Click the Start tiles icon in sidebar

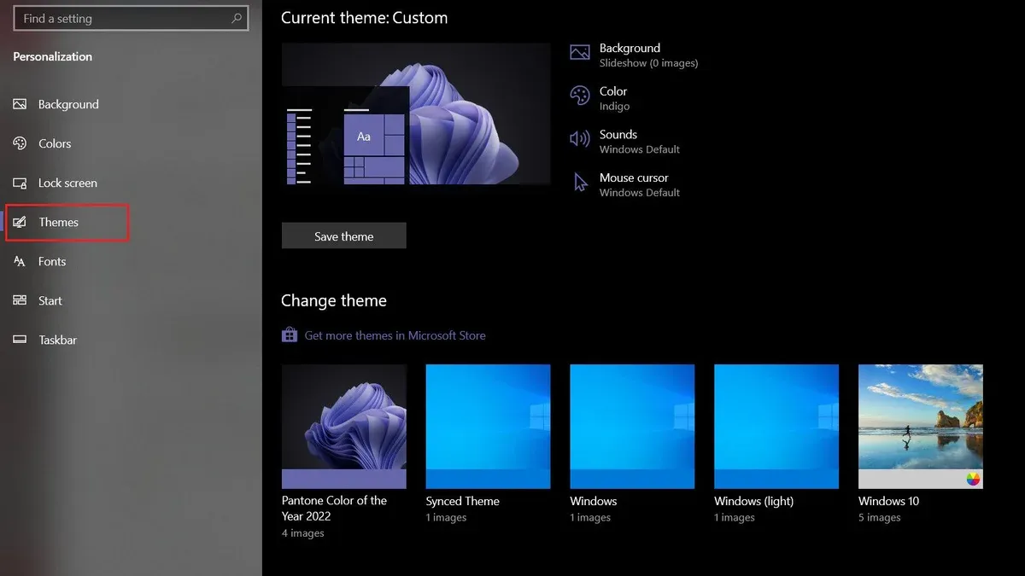pyautogui.click(x=20, y=300)
